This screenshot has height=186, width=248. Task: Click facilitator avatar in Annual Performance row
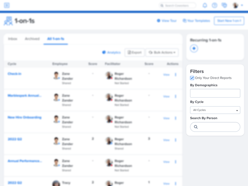click(x=109, y=163)
